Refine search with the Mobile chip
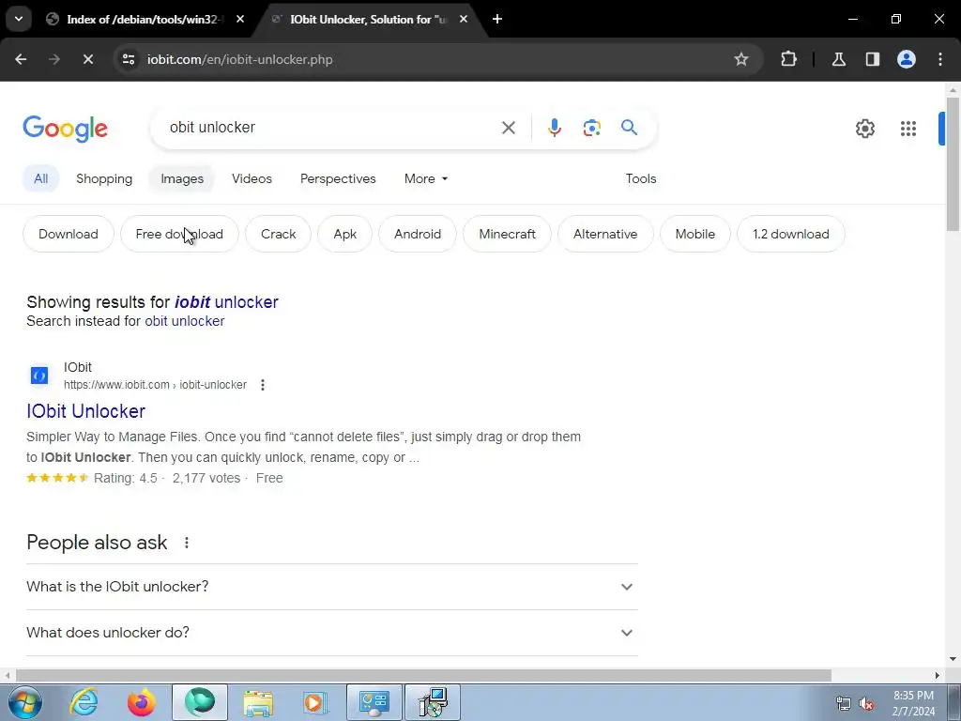961x721 pixels. click(x=695, y=234)
